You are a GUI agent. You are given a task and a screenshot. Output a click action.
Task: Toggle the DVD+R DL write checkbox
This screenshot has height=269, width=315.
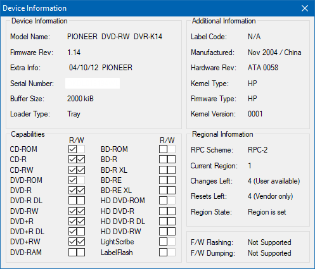pos(80,232)
